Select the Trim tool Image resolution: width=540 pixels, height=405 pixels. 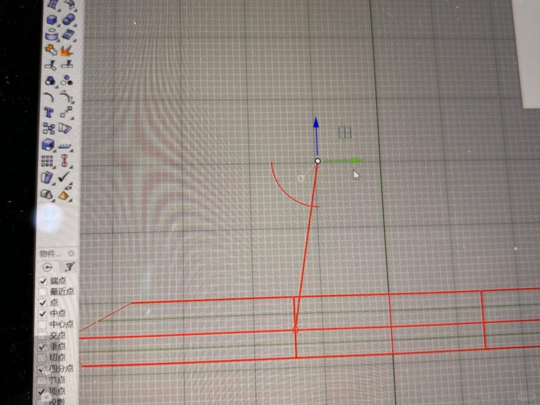coord(51,66)
